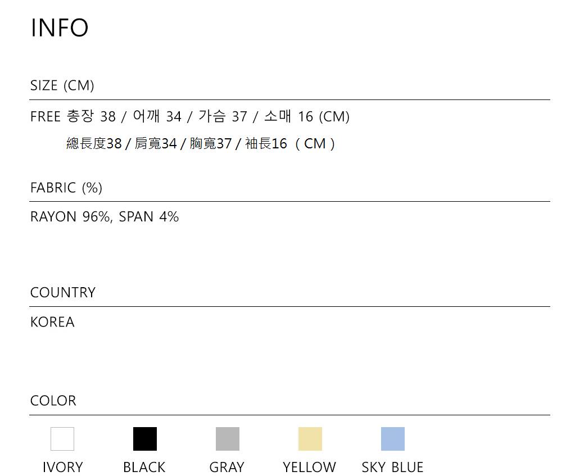Pick the yellow color swatch
The height and width of the screenshot is (476, 575).
[x=310, y=439]
